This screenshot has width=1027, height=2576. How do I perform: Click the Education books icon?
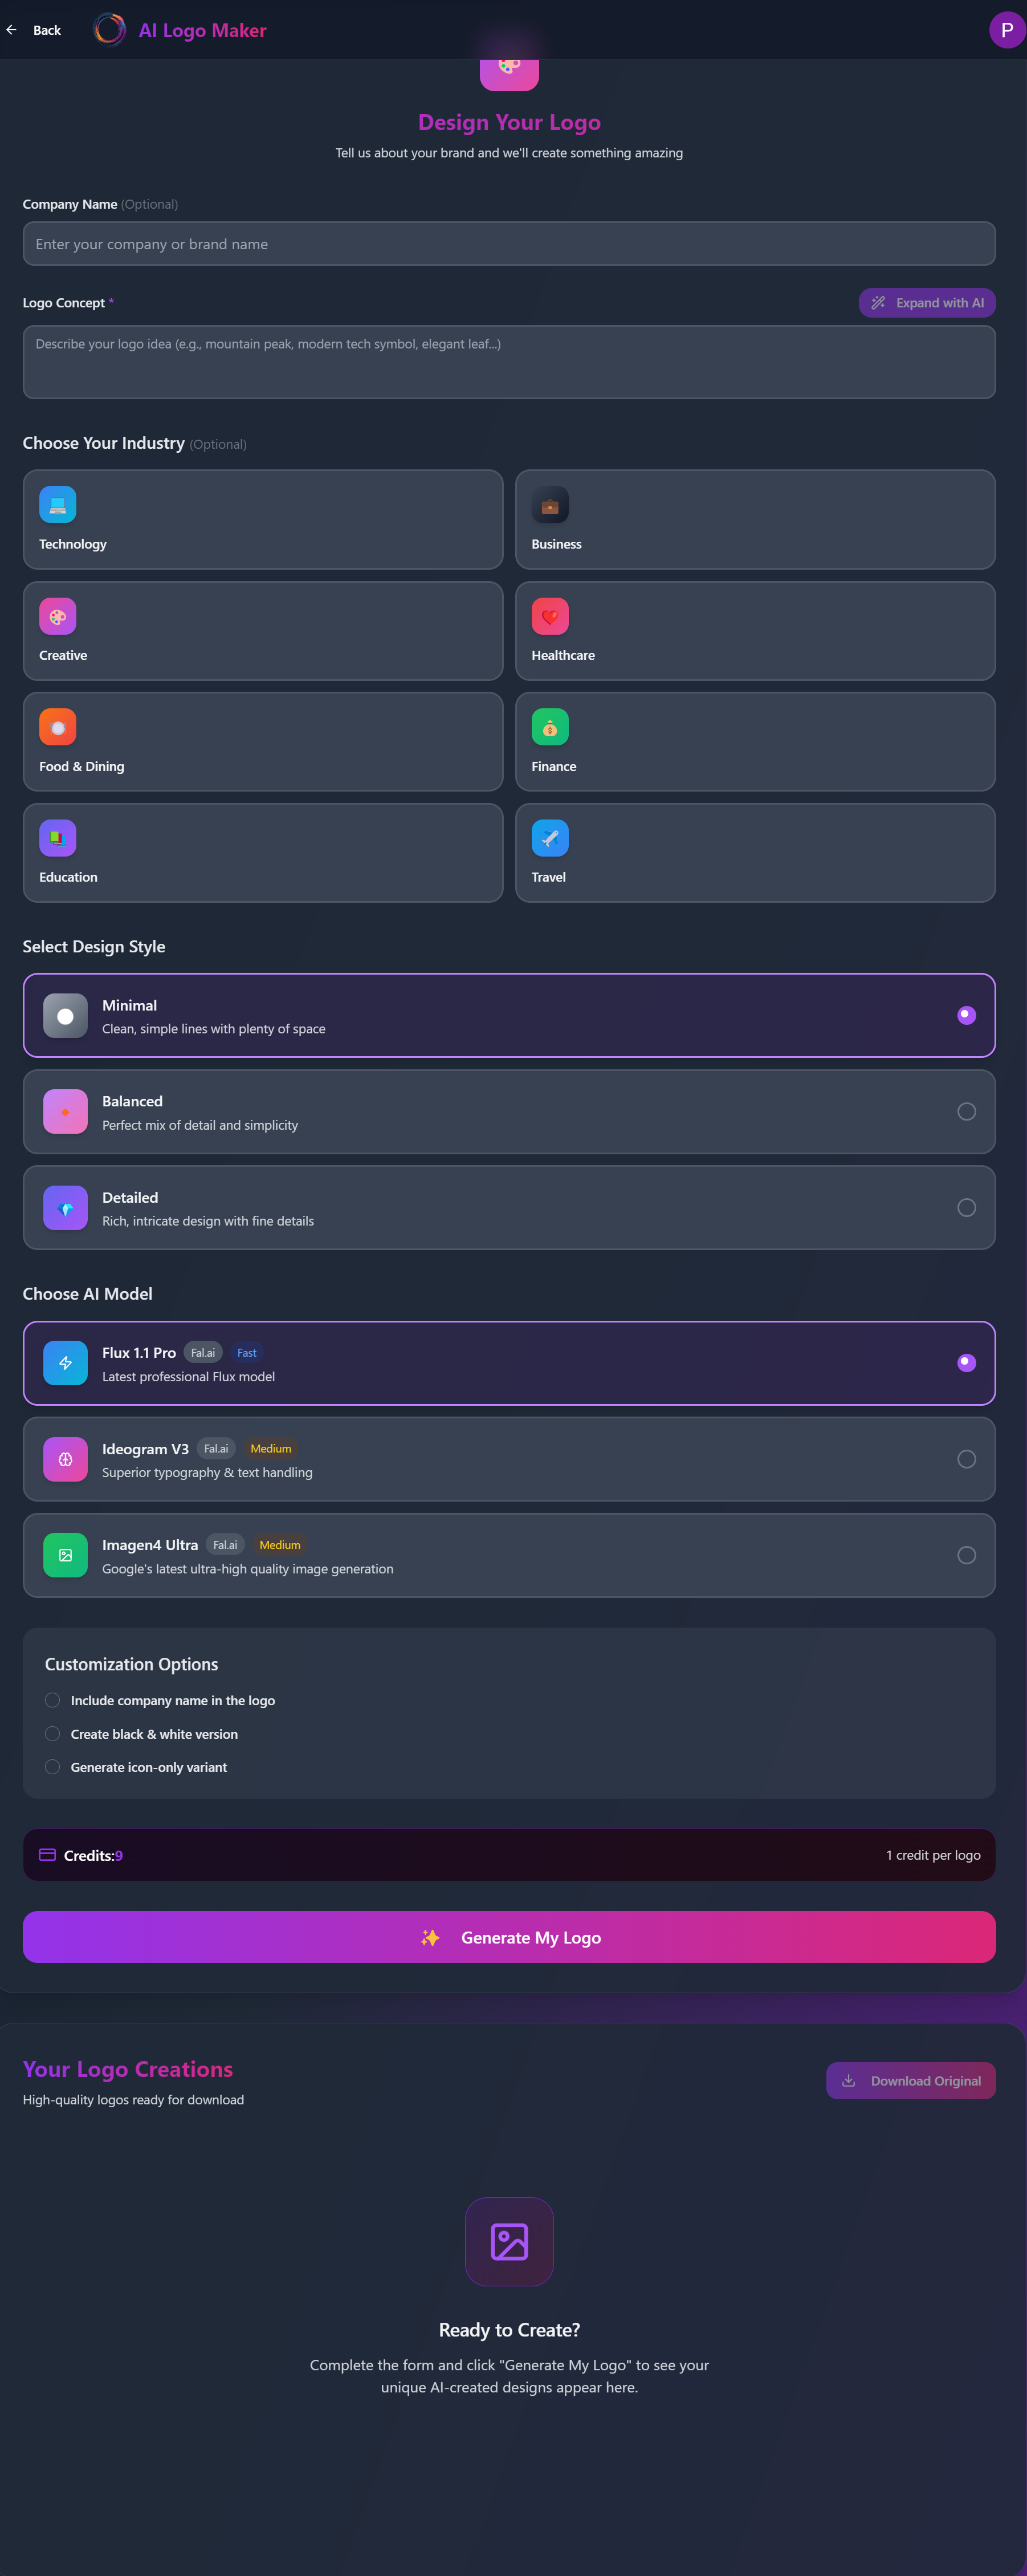point(57,838)
